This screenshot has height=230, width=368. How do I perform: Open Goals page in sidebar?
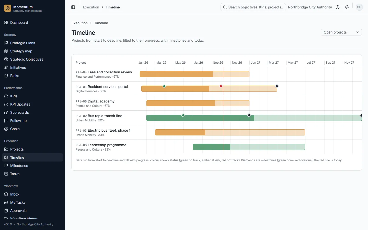[32, 129]
